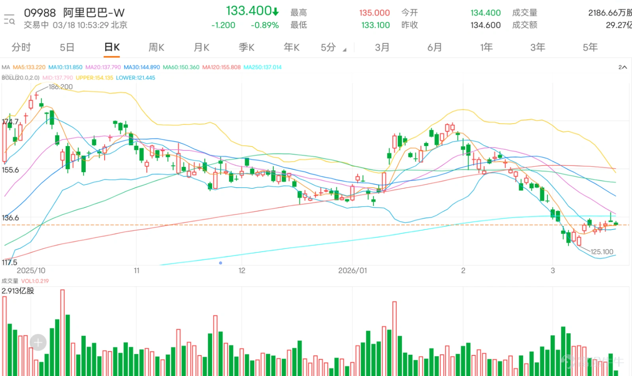Select the 年K tab
The height and width of the screenshot is (376, 632).
(x=292, y=47)
